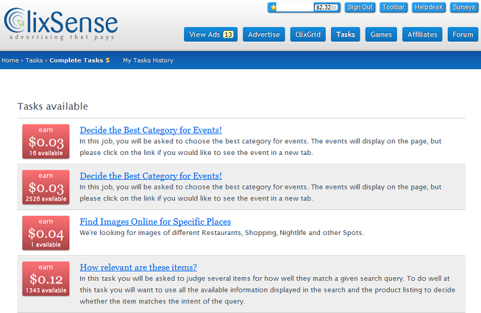Open the Advertise section
Viewport: 481px width, 313px height.
coord(264,35)
